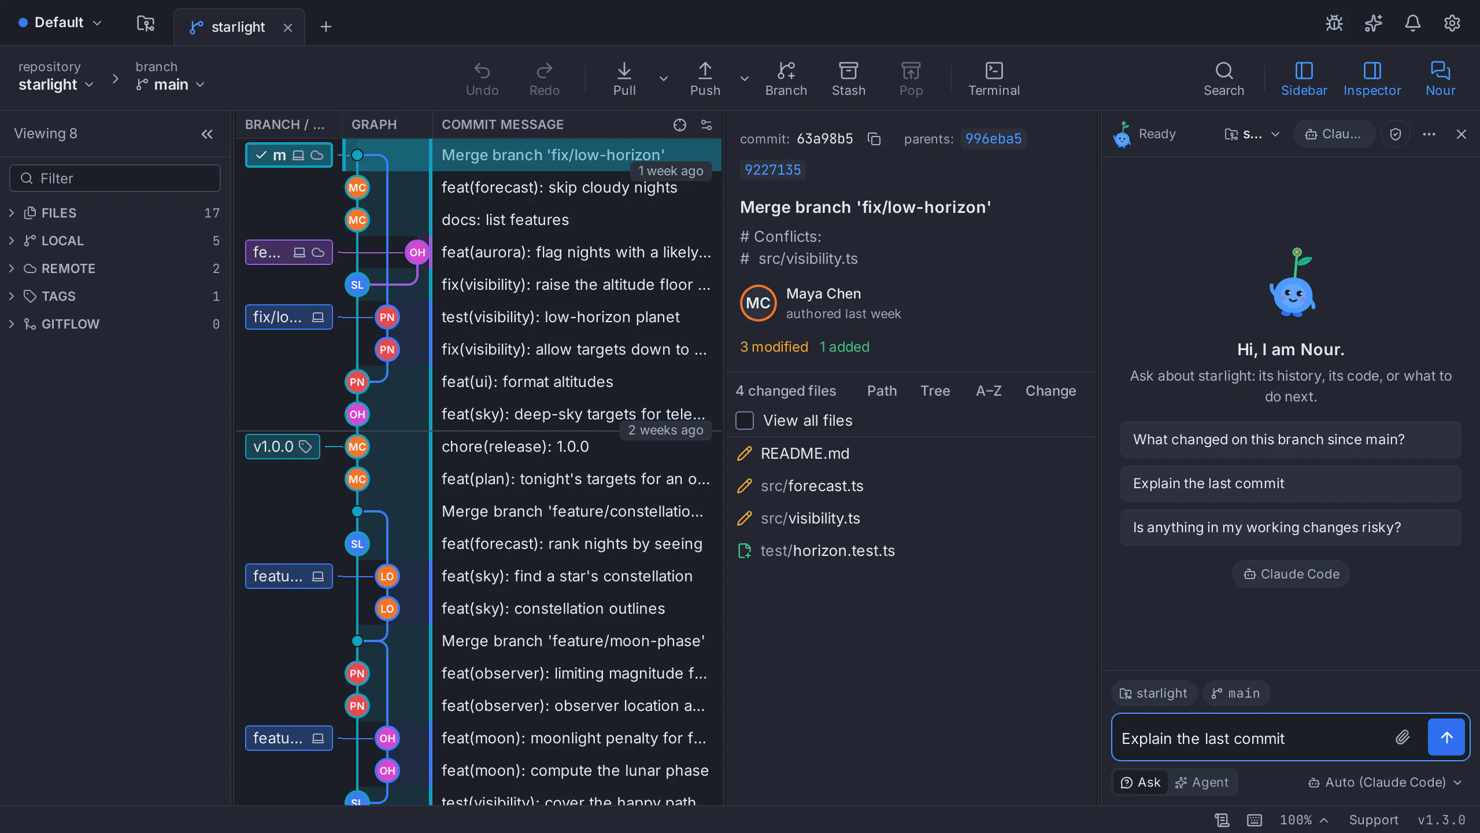Send the chat message with arrow button
The image size is (1480, 833).
click(x=1446, y=737)
